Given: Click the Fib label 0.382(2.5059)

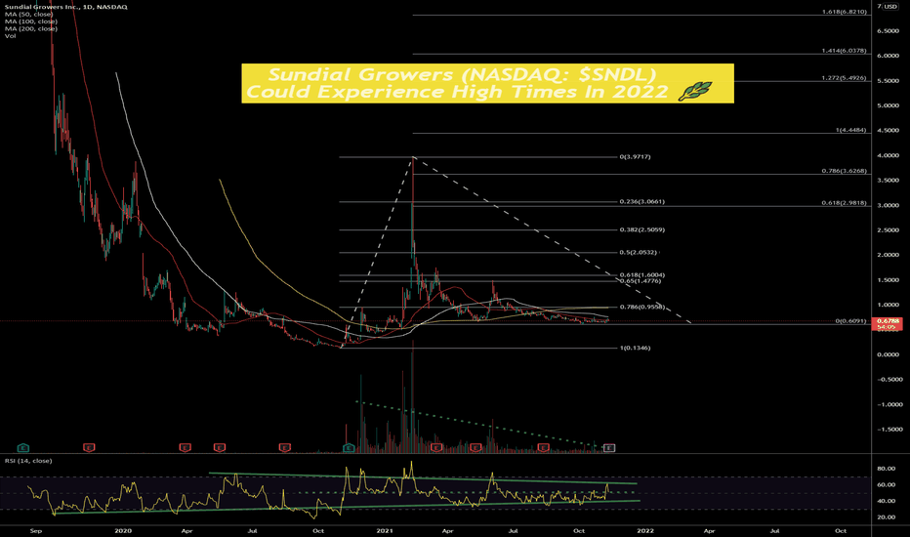Looking at the screenshot, I should (x=641, y=229).
